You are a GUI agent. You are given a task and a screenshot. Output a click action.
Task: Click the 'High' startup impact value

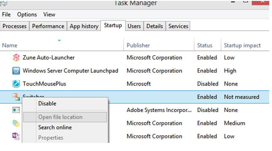click(230, 71)
